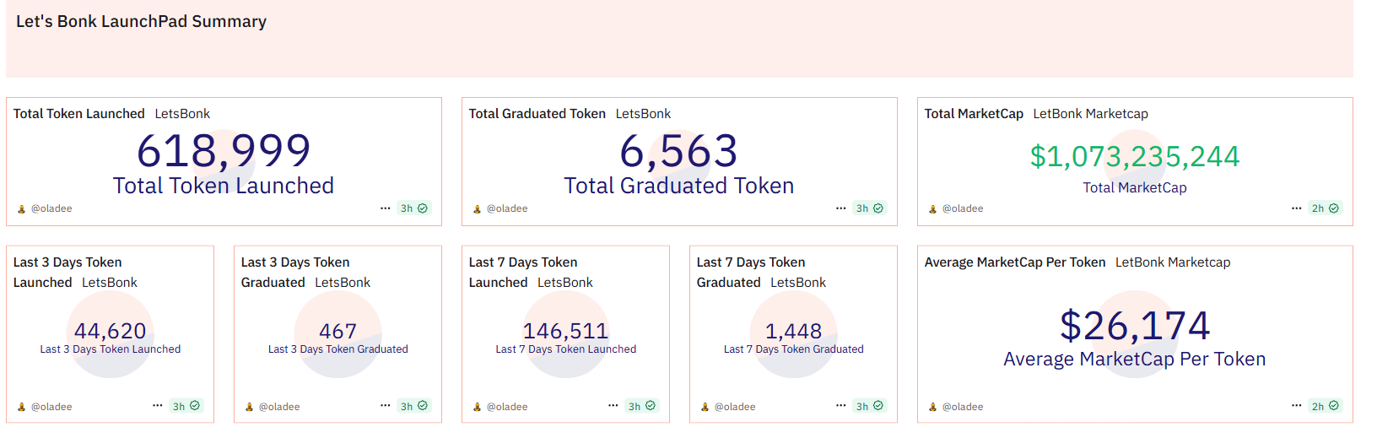The image size is (1377, 438).
Task: Open @oladee profile on Average MarketCap Per Token card
Action: (x=963, y=407)
